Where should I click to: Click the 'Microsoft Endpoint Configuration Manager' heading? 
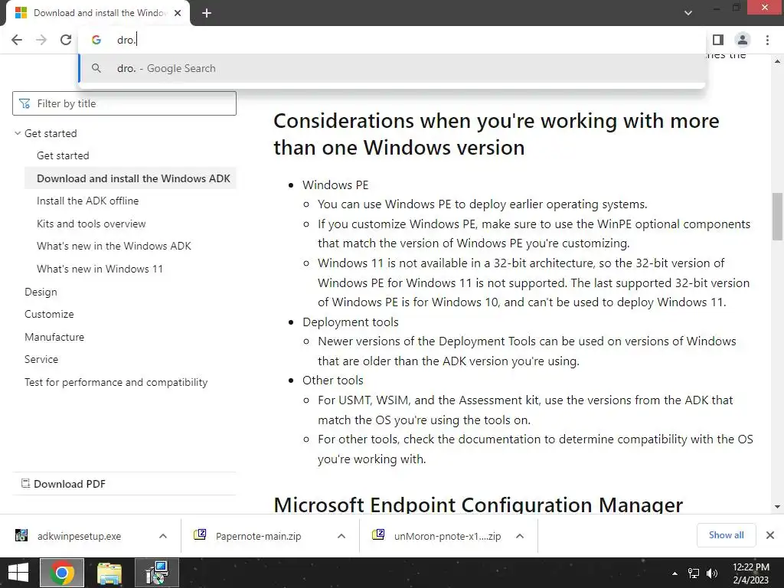pos(478,505)
